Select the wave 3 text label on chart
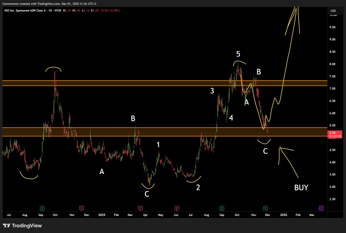 coord(212,91)
